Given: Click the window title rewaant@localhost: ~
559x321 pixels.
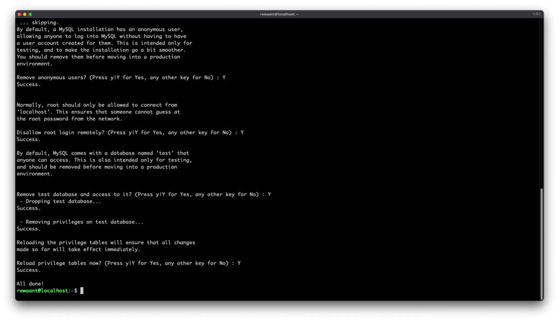Looking at the screenshot, I should (279, 14).
